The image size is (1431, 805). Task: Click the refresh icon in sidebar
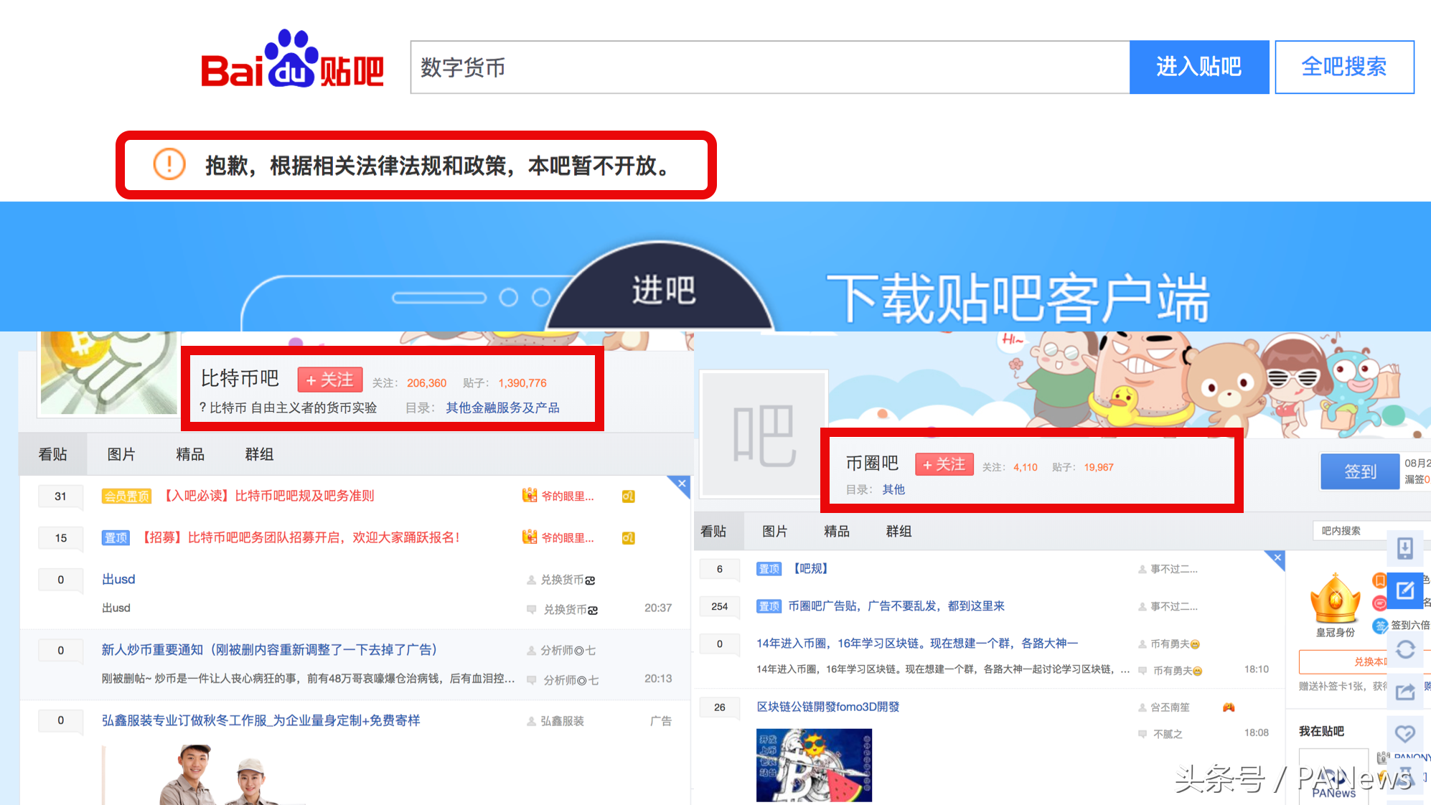coord(1404,650)
